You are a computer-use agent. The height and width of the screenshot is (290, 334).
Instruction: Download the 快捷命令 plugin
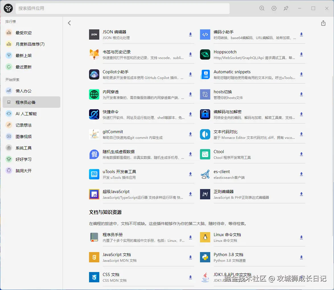[x=190, y=114]
